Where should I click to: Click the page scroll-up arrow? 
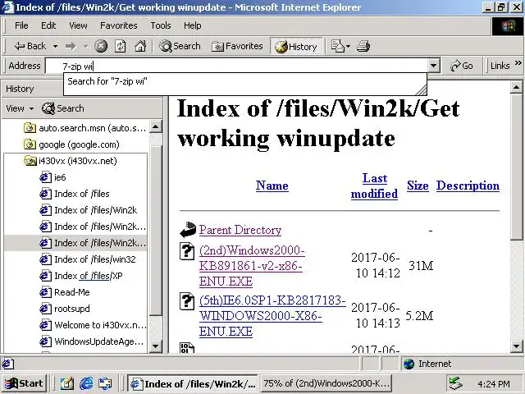(x=516, y=87)
